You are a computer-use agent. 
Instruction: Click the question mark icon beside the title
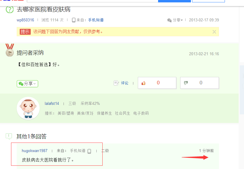tap(10, 10)
